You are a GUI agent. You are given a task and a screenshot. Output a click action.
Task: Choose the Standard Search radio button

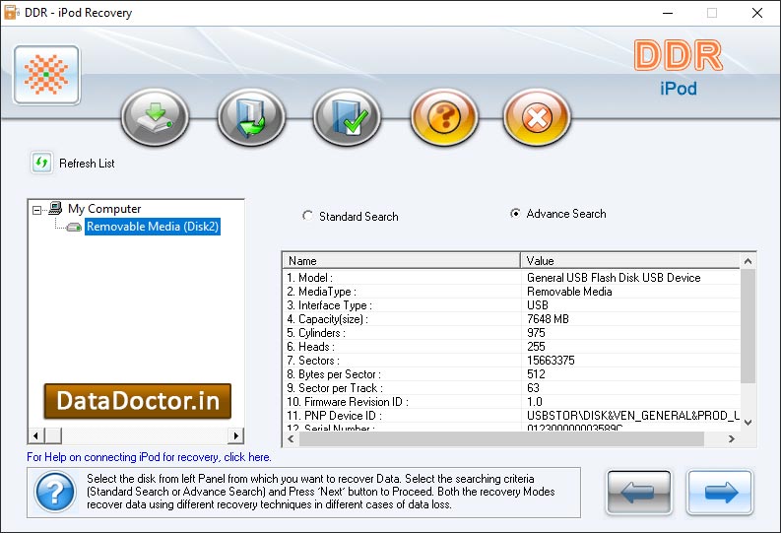click(308, 216)
